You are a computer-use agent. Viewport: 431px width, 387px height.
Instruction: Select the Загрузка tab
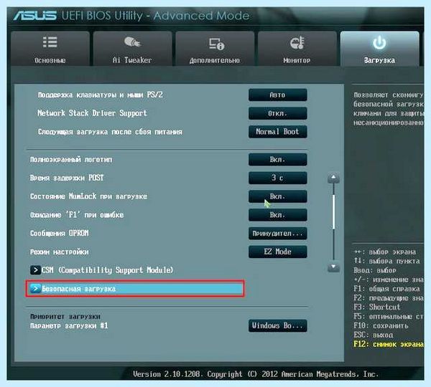coord(379,48)
